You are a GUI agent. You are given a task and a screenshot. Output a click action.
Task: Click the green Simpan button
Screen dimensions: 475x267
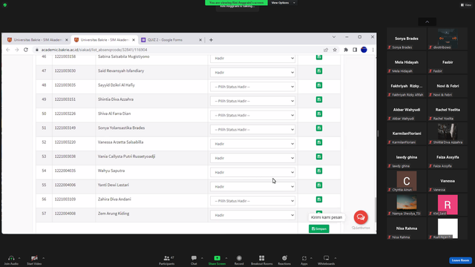click(319, 228)
